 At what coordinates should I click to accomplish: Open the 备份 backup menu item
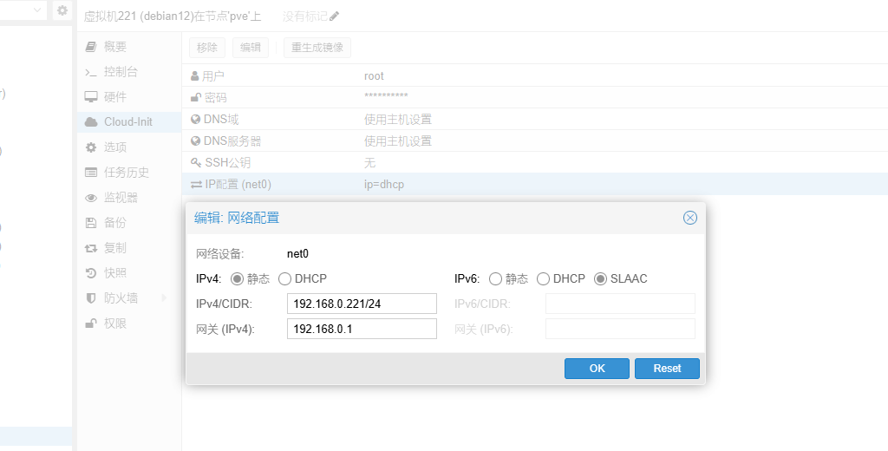pos(129,223)
